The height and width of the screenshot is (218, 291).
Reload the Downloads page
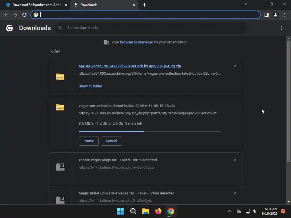coord(24,15)
